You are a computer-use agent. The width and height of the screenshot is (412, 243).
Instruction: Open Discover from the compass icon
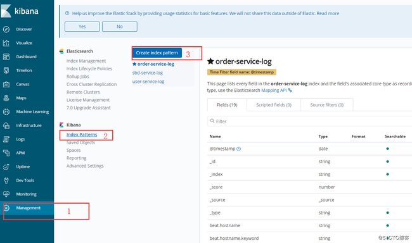[x=6, y=29]
